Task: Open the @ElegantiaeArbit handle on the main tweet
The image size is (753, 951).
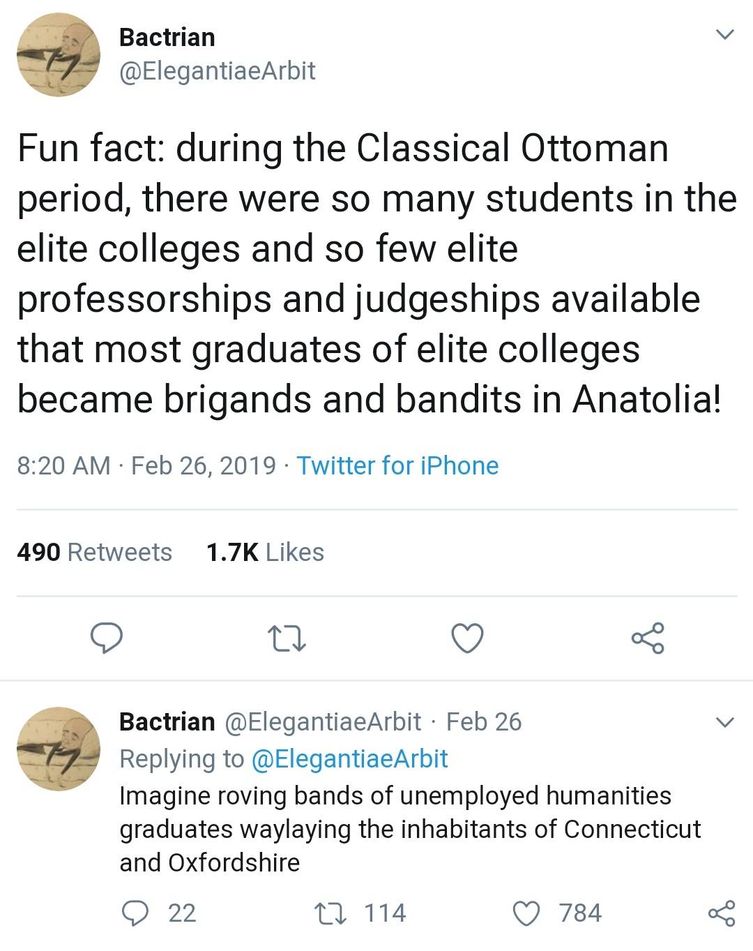Action: coord(217,70)
